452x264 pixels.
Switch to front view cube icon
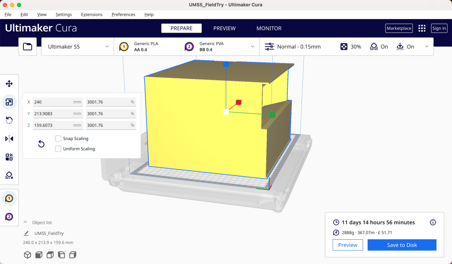(x=39, y=255)
